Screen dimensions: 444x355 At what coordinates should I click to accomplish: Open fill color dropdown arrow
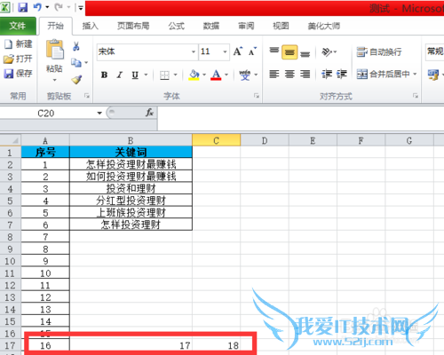click(204, 75)
